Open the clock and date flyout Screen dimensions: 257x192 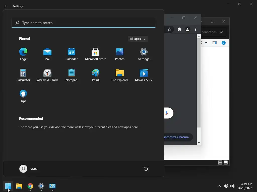(x=245, y=186)
